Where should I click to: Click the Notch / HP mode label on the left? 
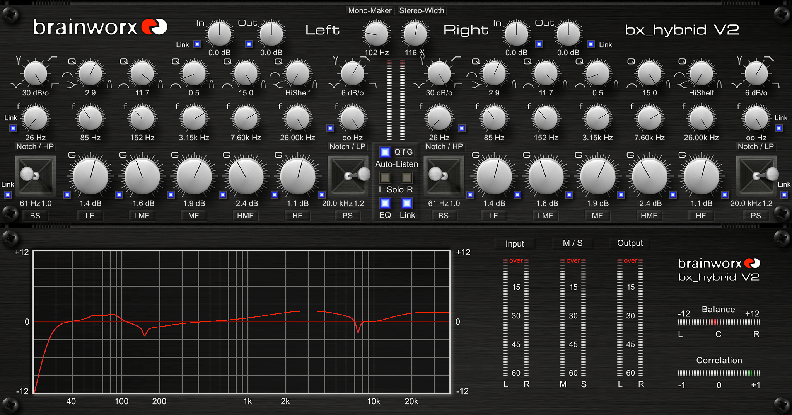click(35, 146)
